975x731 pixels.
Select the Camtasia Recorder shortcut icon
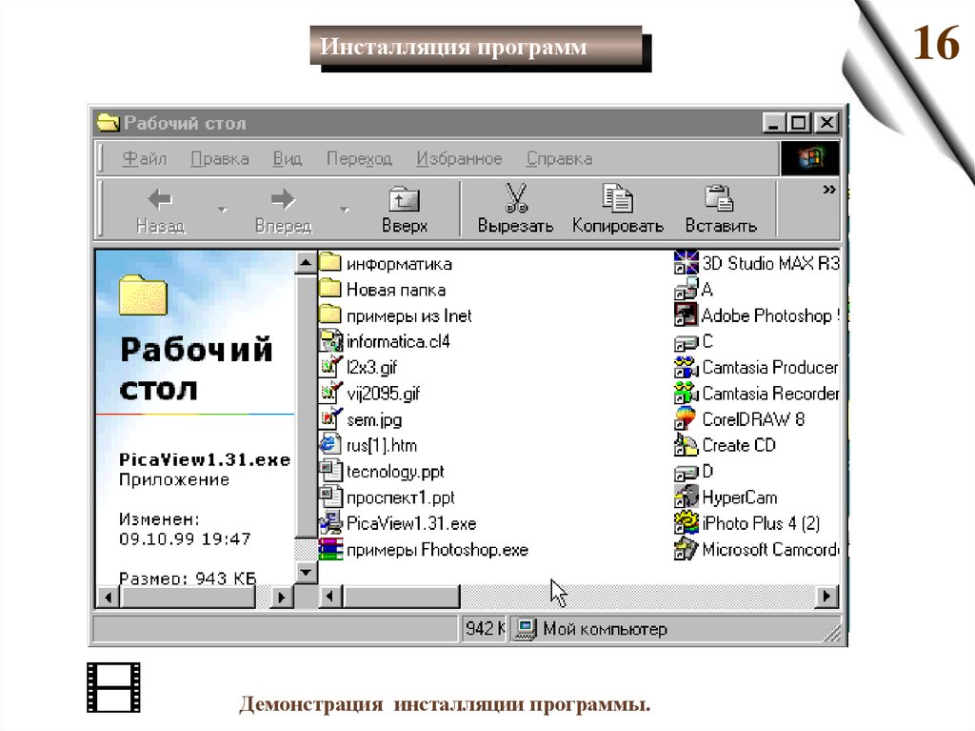(686, 393)
